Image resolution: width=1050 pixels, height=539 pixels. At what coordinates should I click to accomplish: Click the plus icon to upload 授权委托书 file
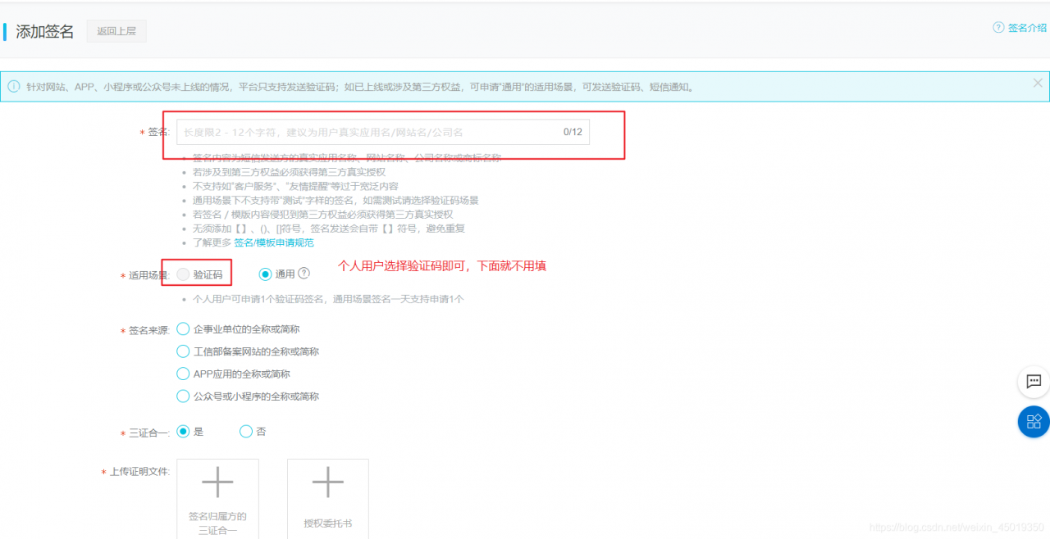coord(327,483)
